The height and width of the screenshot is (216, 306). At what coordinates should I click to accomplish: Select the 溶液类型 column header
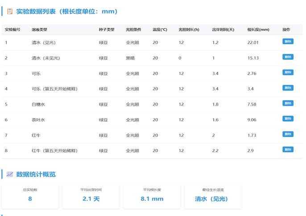tap(39, 29)
